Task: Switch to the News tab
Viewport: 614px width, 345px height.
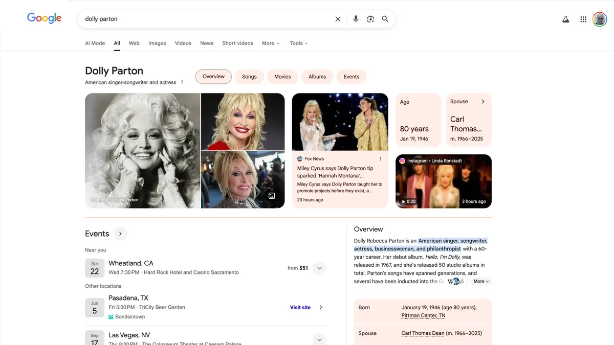Action: coord(207,43)
